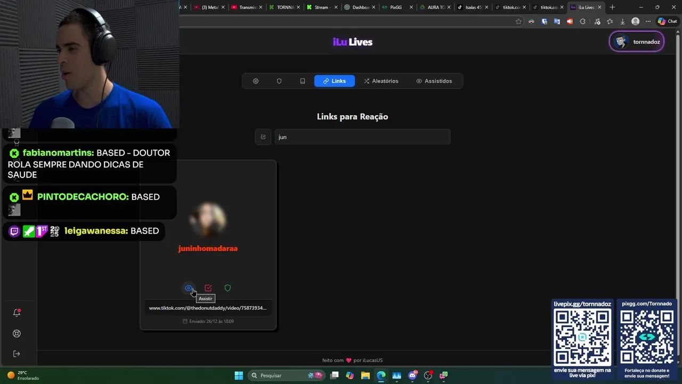
Task: Switch to the TORNNA Kick browser tab
Action: (x=285, y=7)
